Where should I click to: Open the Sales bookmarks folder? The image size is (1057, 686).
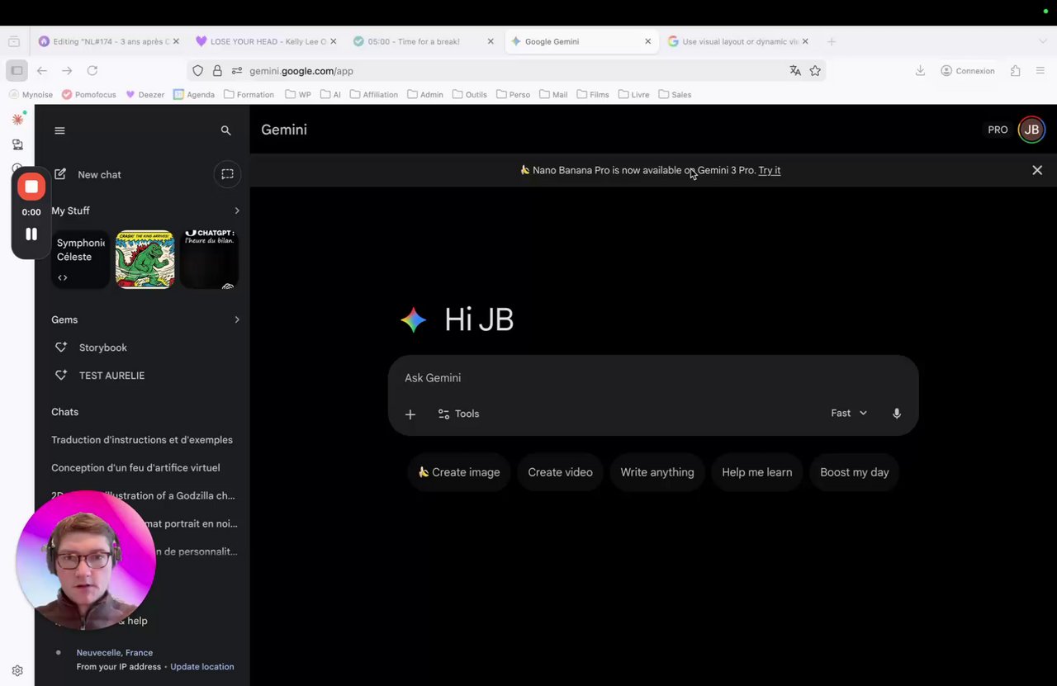pyautogui.click(x=675, y=94)
